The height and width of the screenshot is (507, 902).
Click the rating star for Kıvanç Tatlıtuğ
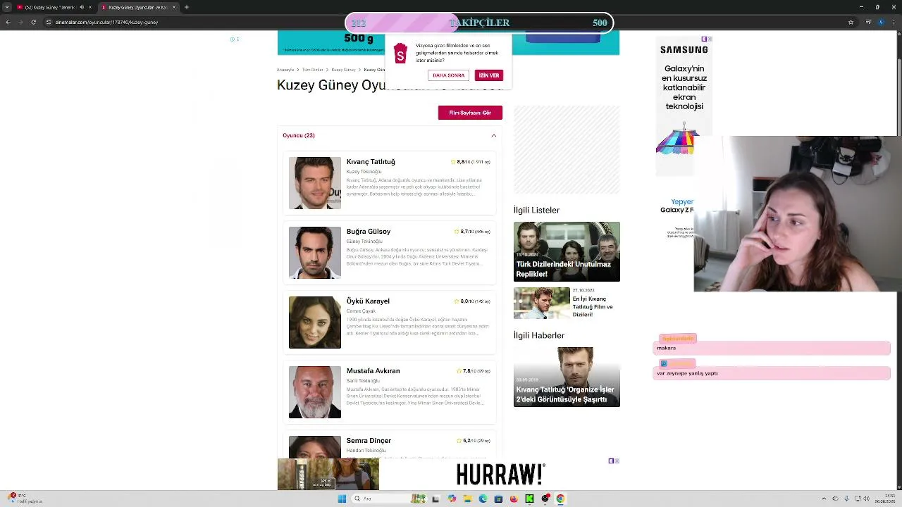(x=453, y=162)
